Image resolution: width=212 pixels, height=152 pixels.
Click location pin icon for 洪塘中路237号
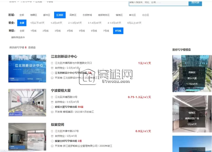(x=52, y=131)
